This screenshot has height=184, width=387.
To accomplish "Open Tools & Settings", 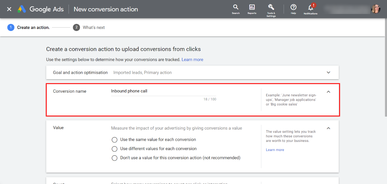I will point(271,9).
